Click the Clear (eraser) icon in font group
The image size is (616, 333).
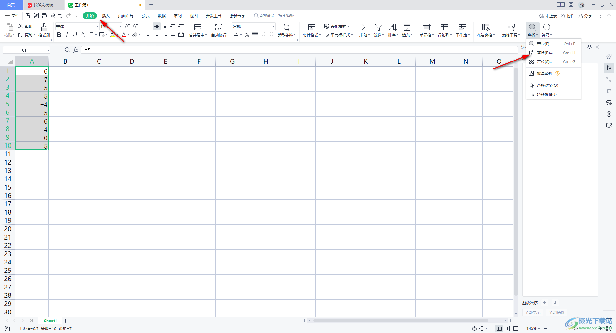tap(135, 35)
